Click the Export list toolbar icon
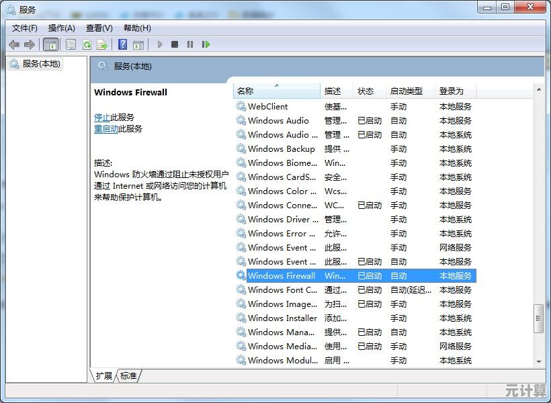Viewport: 551px width, 403px height. click(x=102, y=44)
